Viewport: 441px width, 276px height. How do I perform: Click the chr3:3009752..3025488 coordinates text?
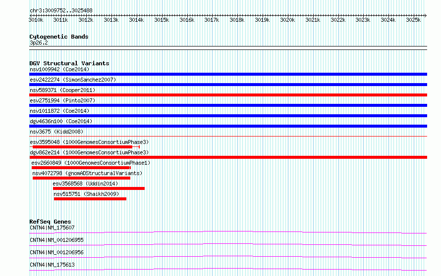point(61,11)
